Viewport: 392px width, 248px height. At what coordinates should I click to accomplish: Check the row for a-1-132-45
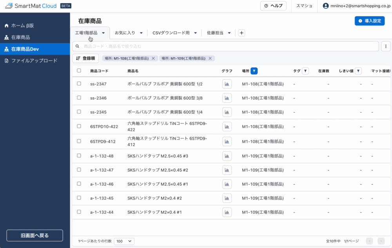(79, 198)
